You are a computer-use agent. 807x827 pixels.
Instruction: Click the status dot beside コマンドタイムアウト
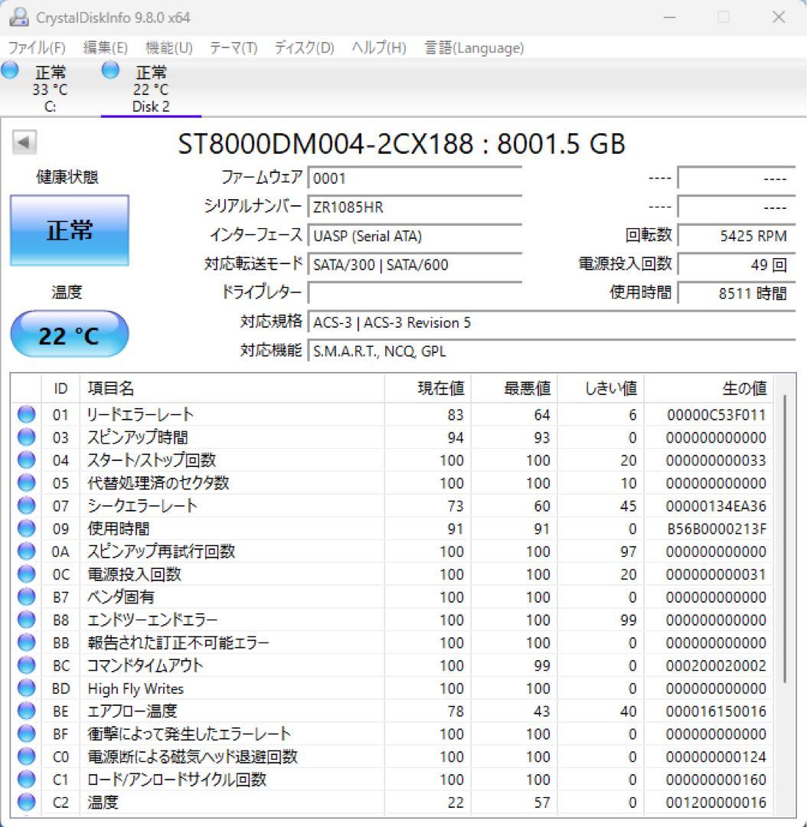pos(26,665)
